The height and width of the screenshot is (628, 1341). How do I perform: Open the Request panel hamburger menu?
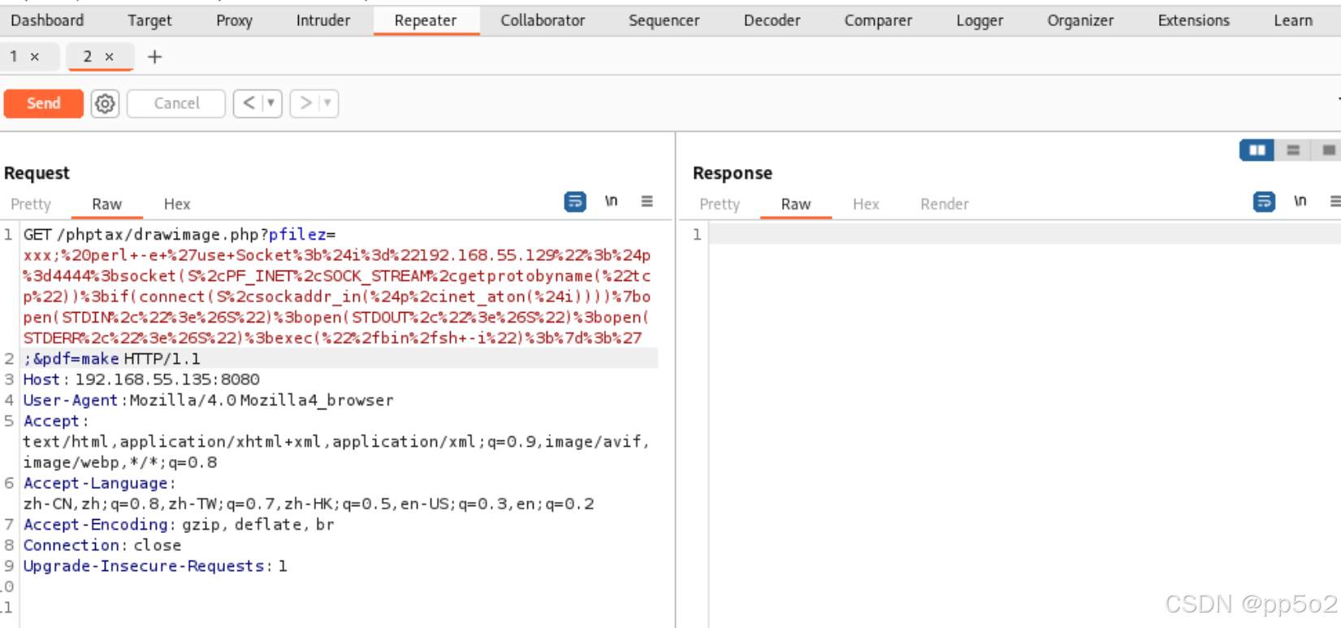tap(647, 201)
